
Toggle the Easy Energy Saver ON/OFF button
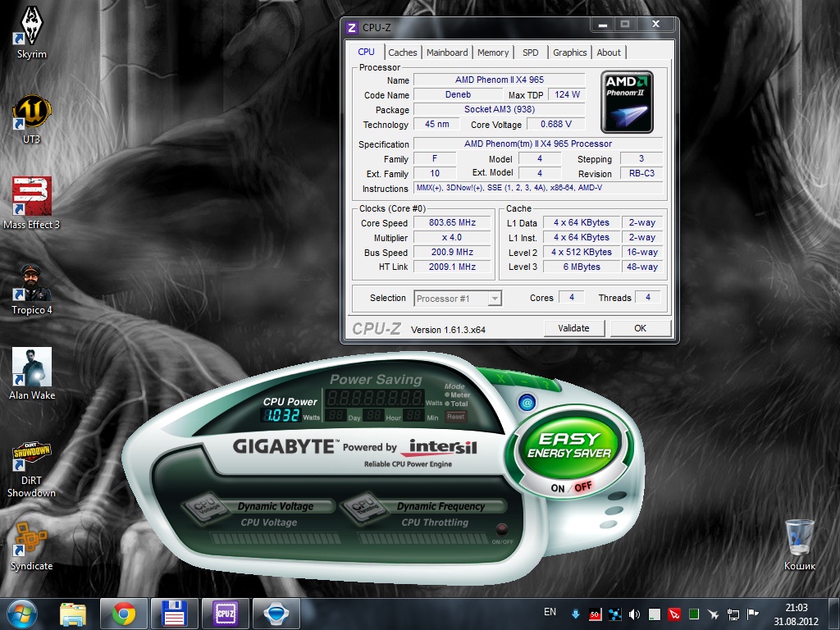(x=570, y=487)
